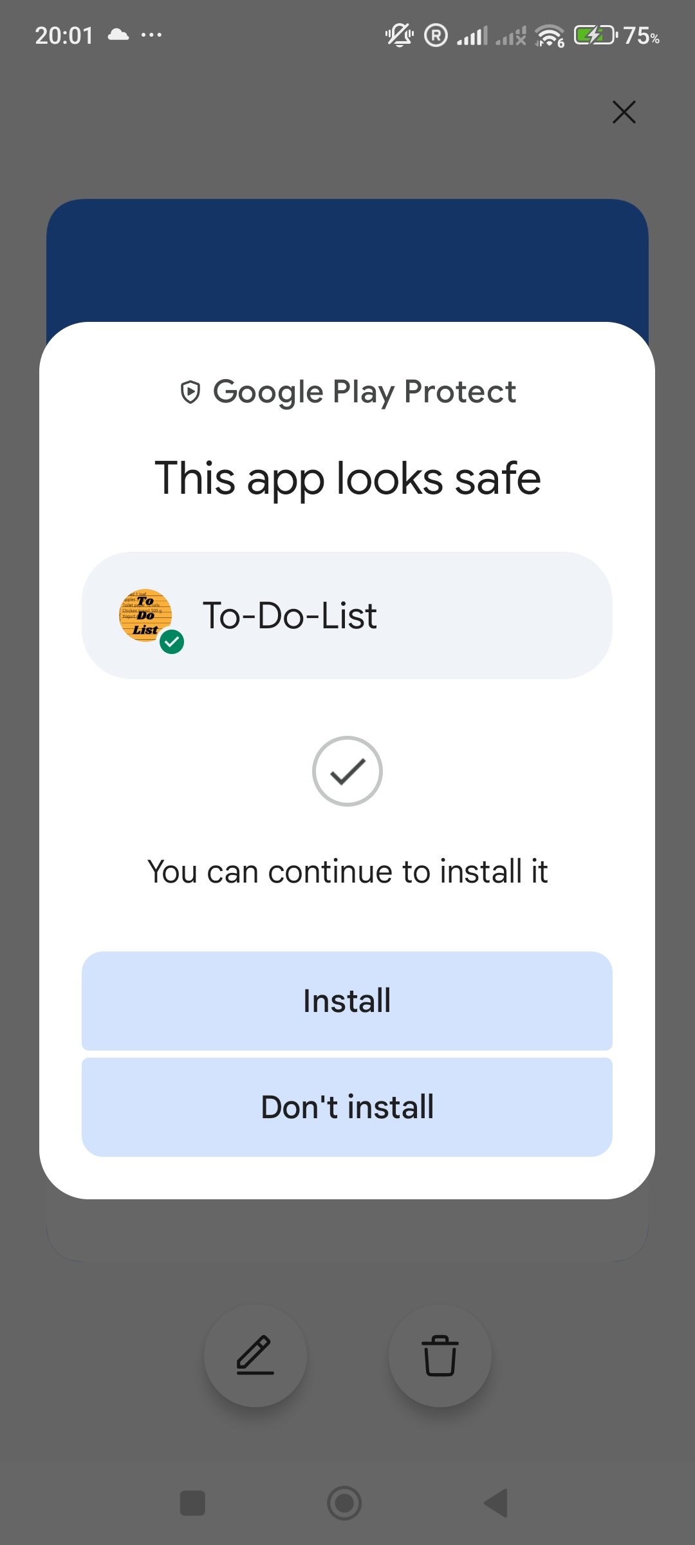Tap the three dots notification overflow
Image resolution: width=695 pixels, height=1545 pixels.
tap(151, 35)
